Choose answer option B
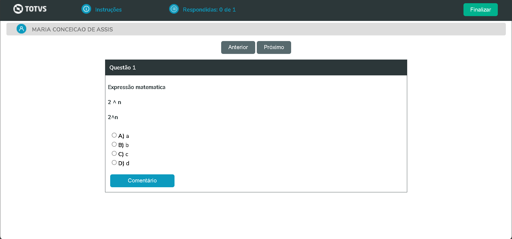Image resolution: width=512 pixels, height=239 pixels. (x=114, y=144)
